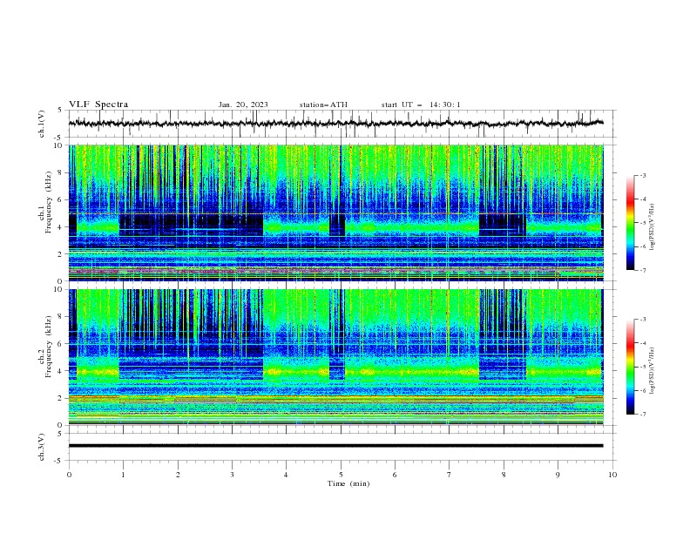Click time axis tick label '4'
The width and height of the screenshot is (690, 533).
tap(286, 475)
